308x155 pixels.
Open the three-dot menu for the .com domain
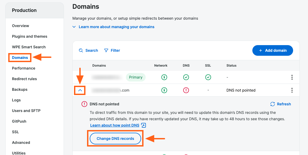coord(292,90)
